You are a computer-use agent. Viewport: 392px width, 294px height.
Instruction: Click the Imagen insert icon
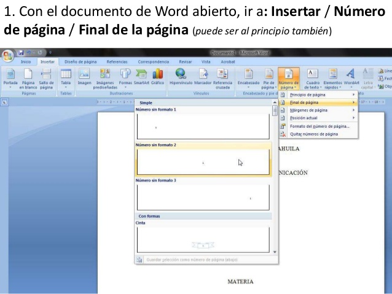point(85,77)
